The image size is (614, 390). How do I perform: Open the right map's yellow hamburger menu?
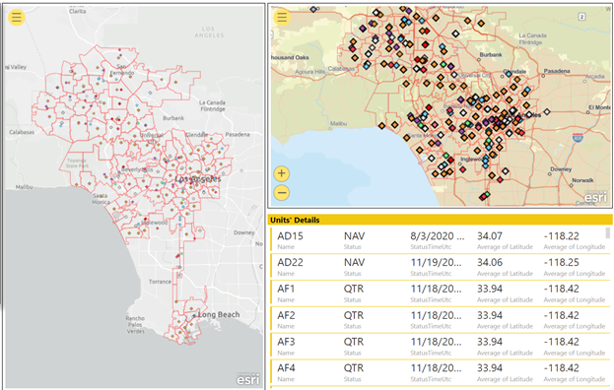click(x=282, y=17)
